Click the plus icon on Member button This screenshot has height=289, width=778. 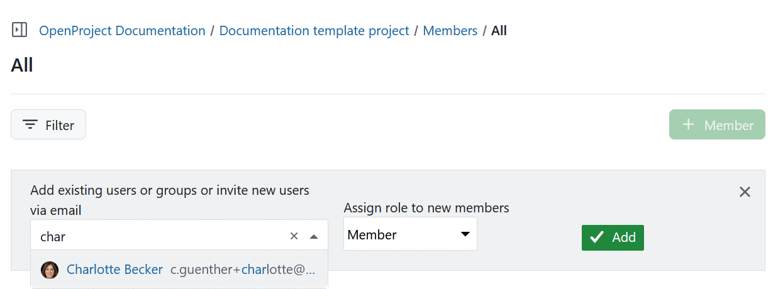(x=689, y=125)
